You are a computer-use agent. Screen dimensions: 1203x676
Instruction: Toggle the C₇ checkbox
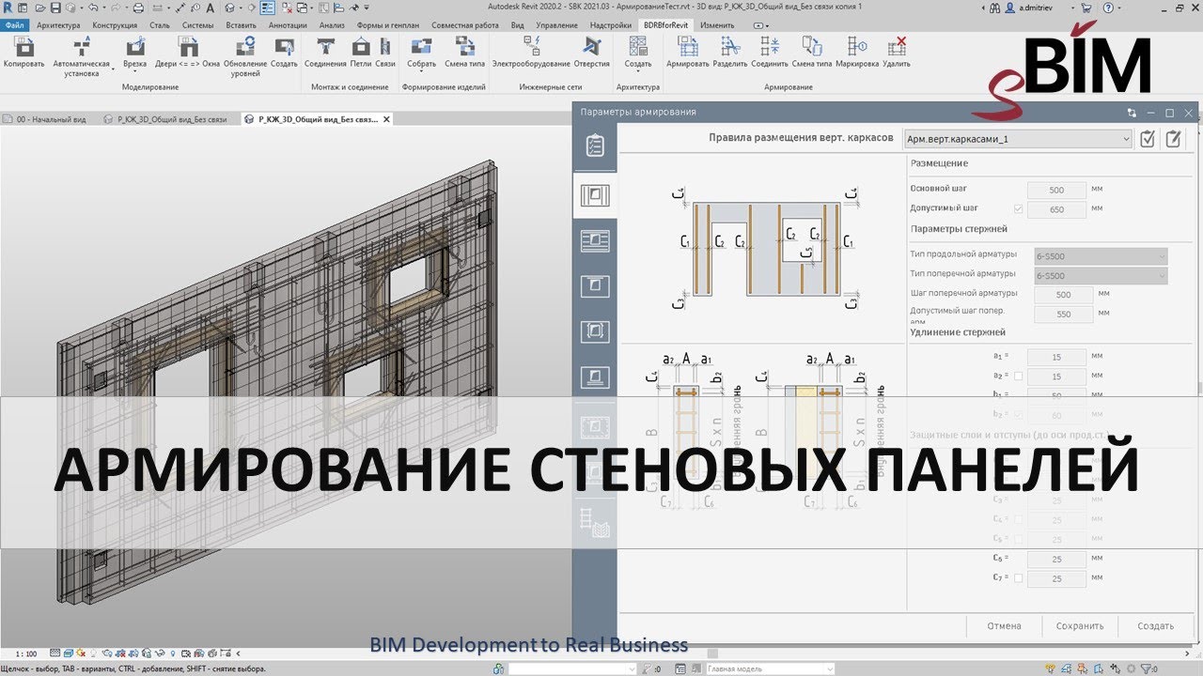(x=1019, y=578)
